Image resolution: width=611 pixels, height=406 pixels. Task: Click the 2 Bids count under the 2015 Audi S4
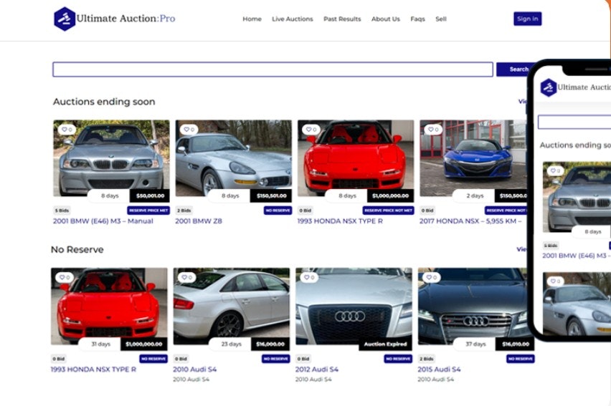[x=426, y=359]
